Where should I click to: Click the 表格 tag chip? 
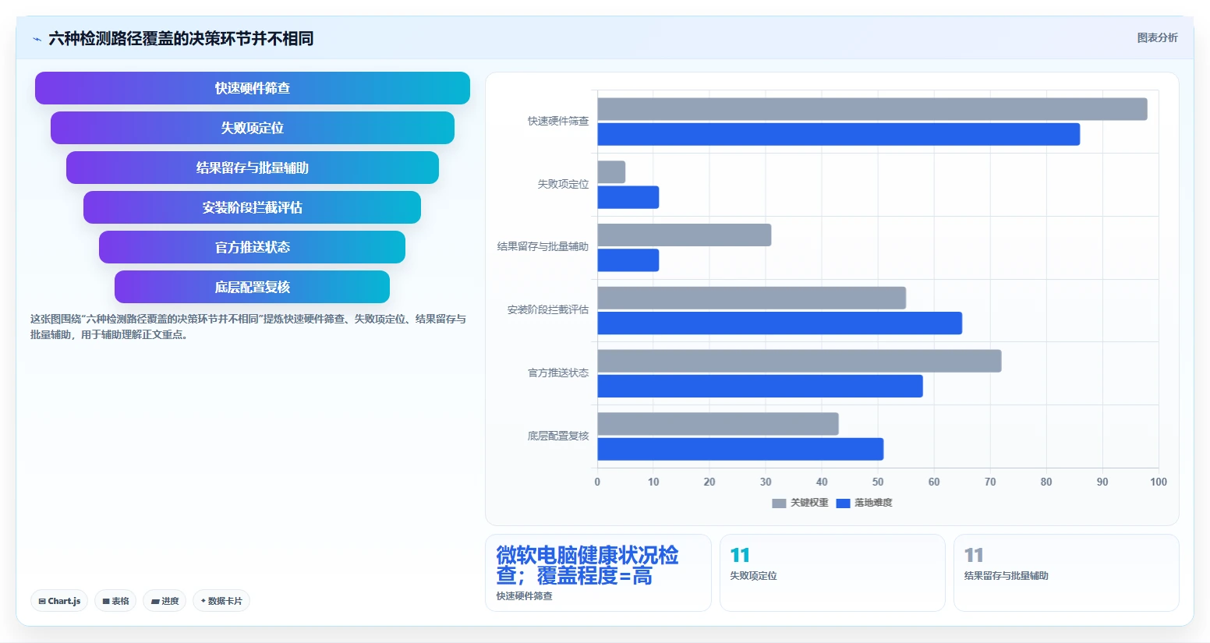pos(115,601)
